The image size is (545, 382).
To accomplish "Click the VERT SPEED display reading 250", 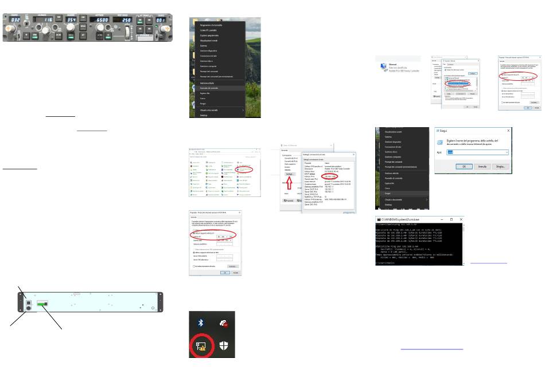I will click(122, 20).
